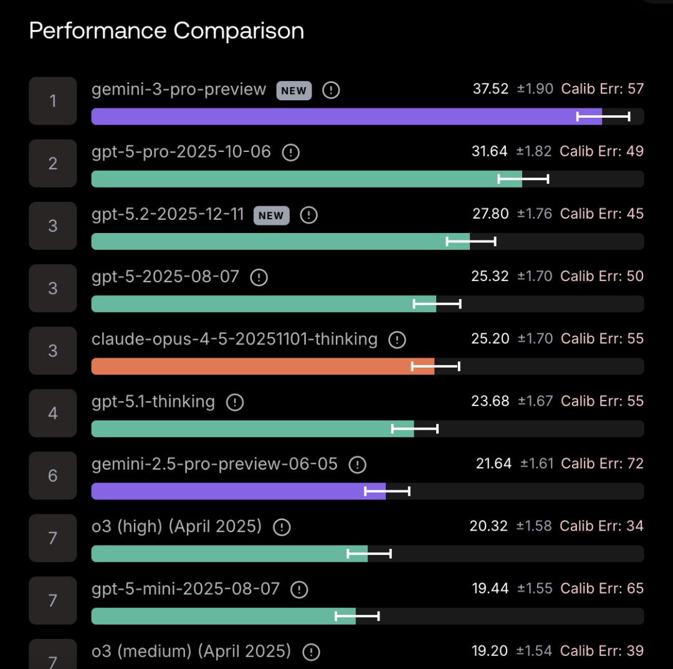Screen dimensions: 673x669
Task: Click the 31.64 score of gpt-5-pro
Action: [490, 151]
